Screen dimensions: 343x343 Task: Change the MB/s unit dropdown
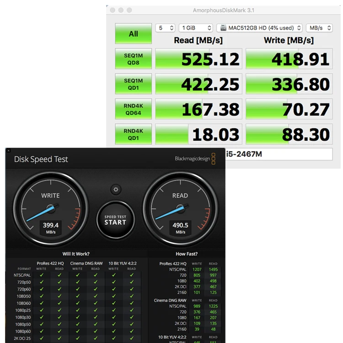coord(319,28)
